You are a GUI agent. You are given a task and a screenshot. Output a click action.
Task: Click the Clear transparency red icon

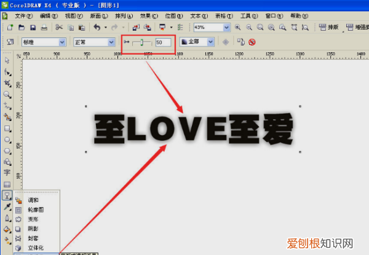[x=252, y=42]
